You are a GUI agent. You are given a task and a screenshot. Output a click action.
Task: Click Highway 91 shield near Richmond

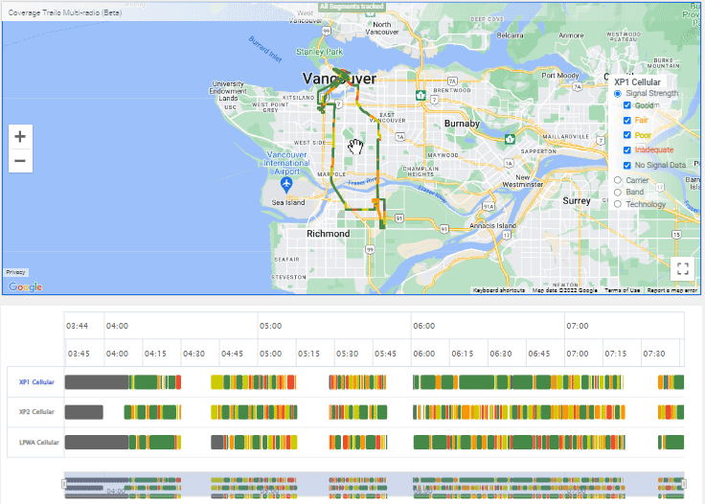click(401, 218)
